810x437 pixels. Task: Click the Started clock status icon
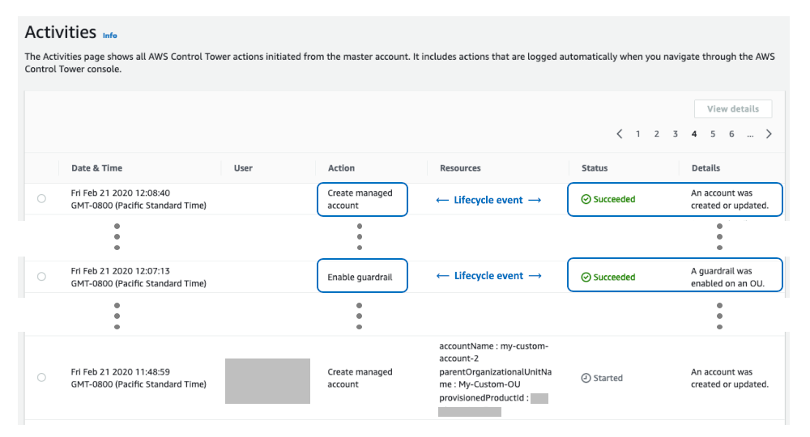586,378
